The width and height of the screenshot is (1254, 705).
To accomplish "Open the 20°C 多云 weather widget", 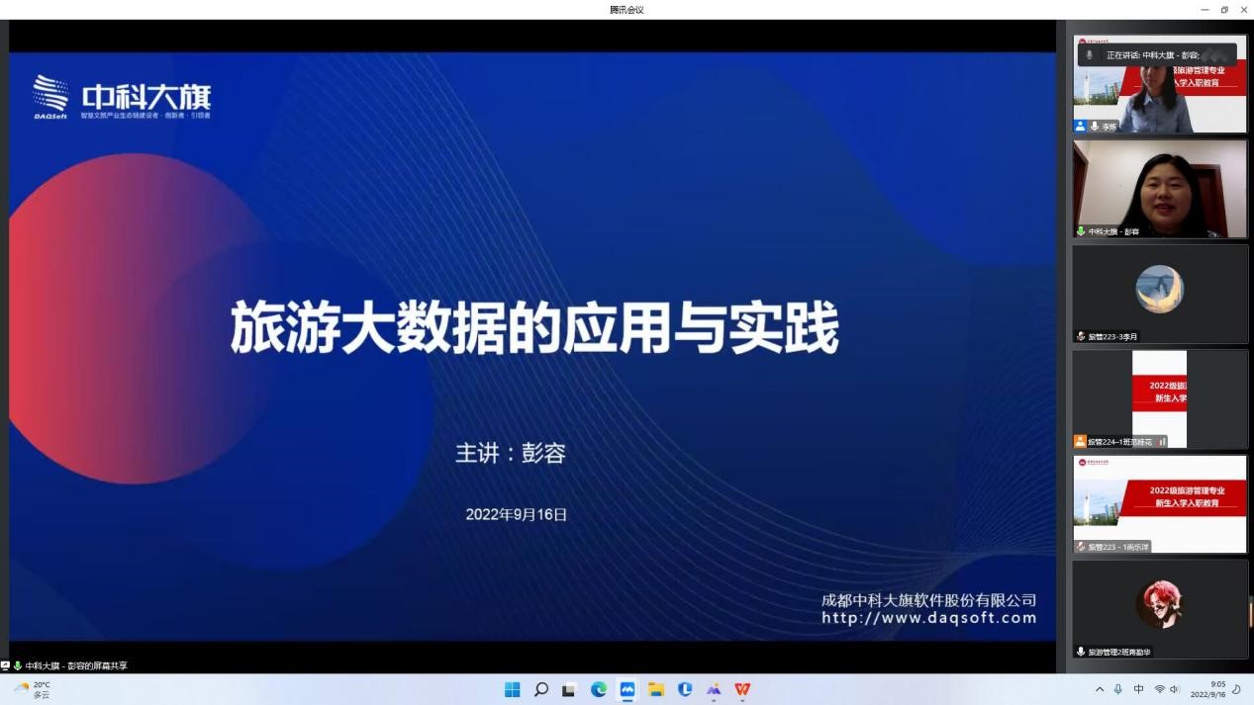I will [32, 689].
